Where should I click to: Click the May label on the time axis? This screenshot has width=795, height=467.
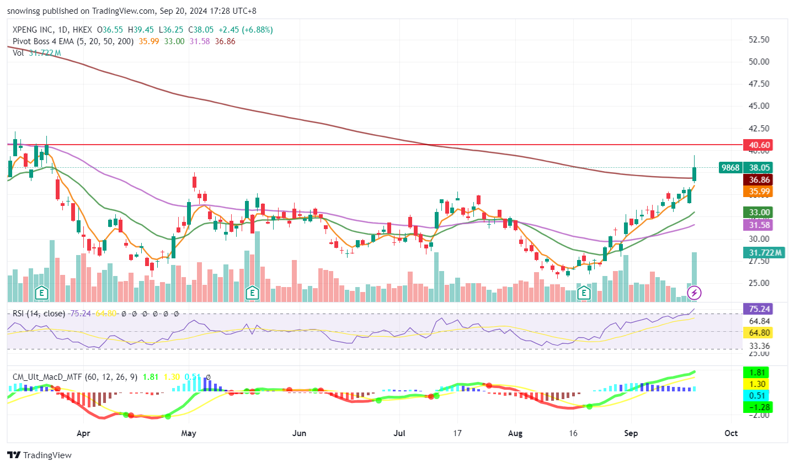189,433
